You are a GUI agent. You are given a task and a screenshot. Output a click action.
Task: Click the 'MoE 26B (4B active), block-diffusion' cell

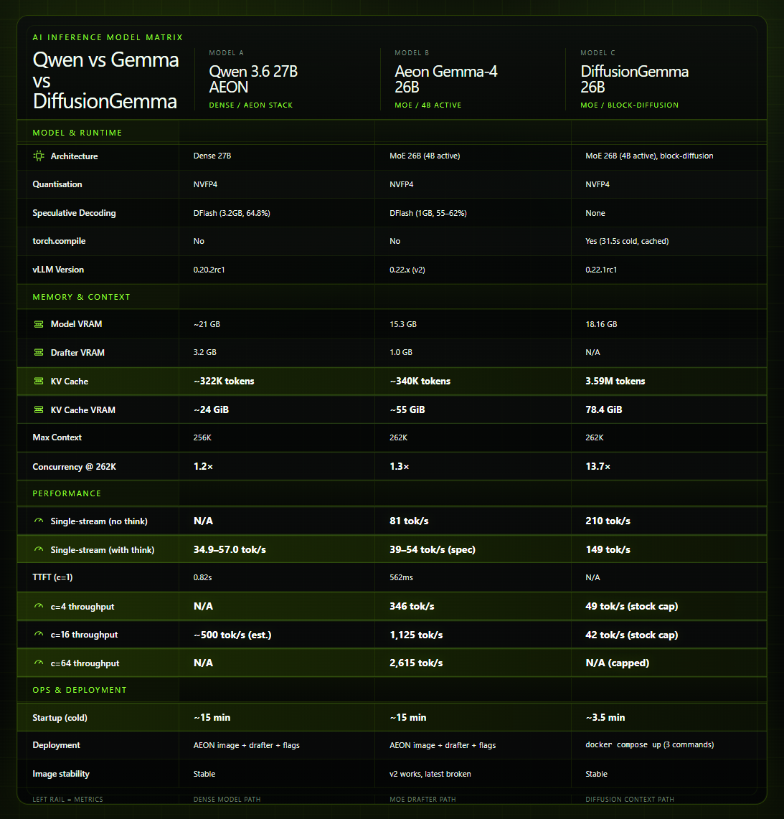(649, 156)
